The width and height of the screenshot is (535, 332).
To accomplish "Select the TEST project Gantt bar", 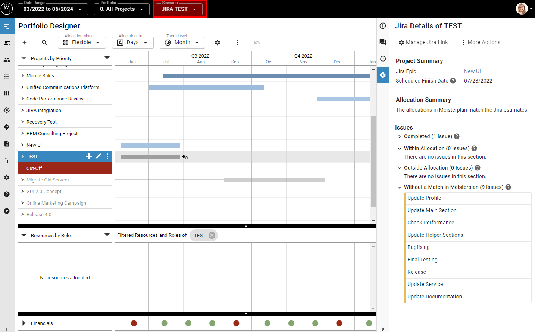I will 150,157.
